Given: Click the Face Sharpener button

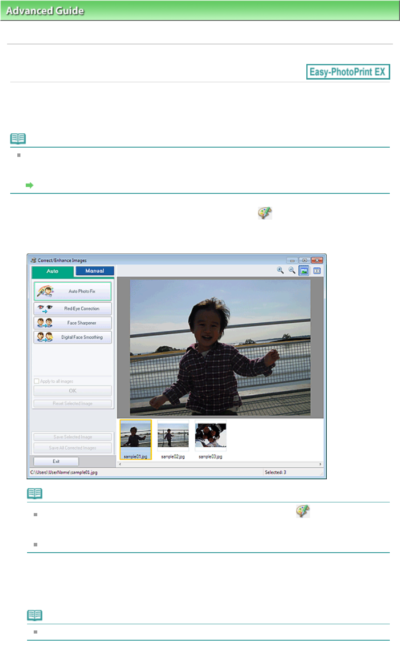Looking at the screenshot, I should click(72, 323).
